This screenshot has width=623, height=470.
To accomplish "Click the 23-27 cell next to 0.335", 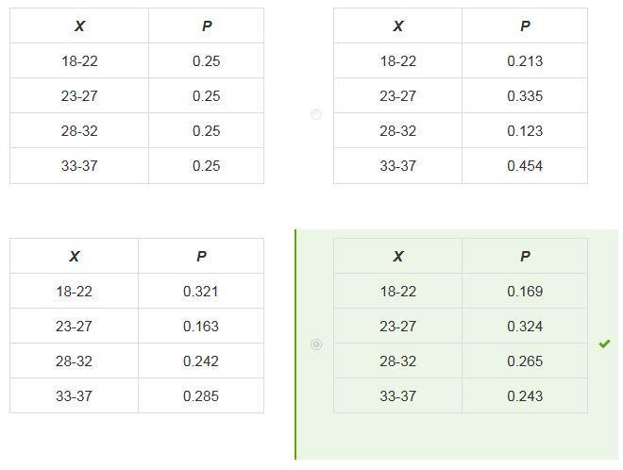I will (x=397, y=96).
